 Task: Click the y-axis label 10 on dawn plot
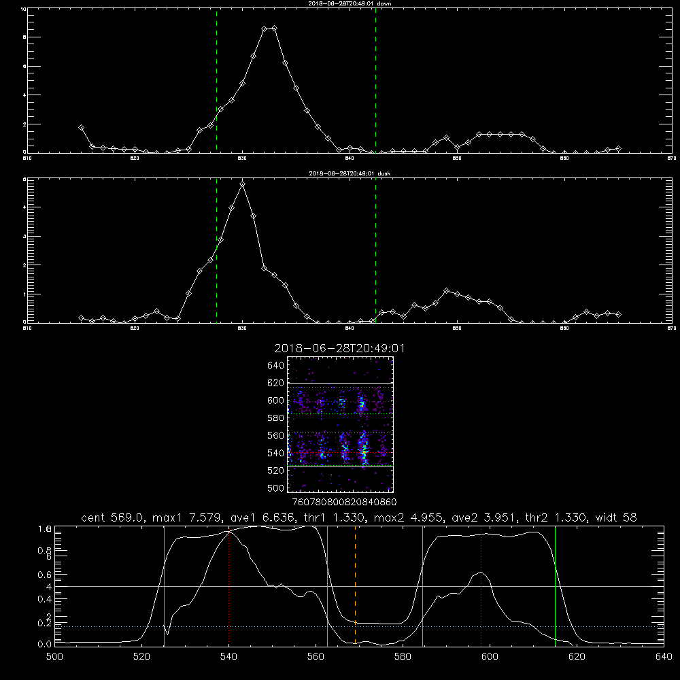(x=23, y=9)
